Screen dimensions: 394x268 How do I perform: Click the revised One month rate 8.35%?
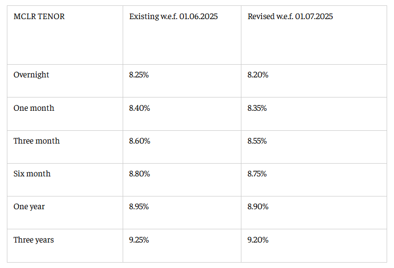click(x=257, y=108)
